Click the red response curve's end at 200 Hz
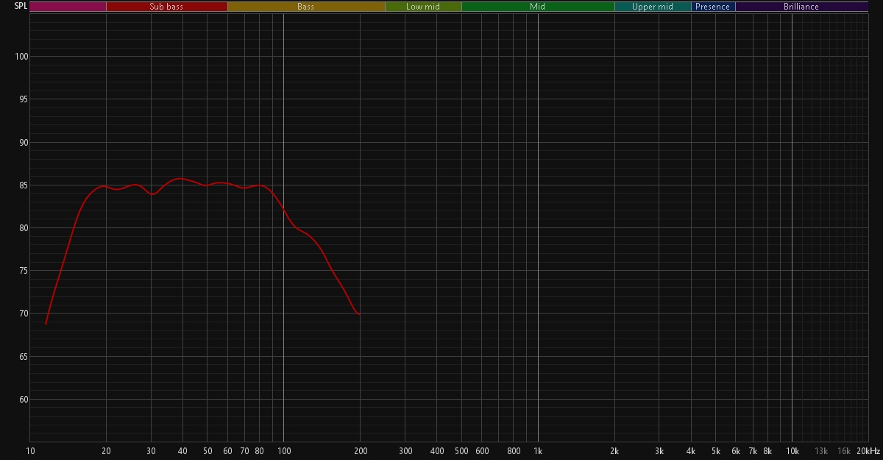Image resolution: width=883 pixels, height=460 pixels. click(359, 314)
